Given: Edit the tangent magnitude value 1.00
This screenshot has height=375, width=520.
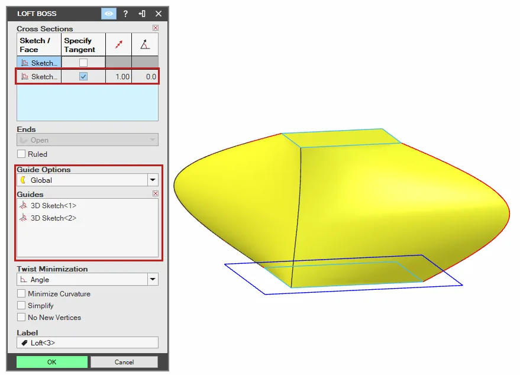Looking at the screenshot, I should 119,76.
